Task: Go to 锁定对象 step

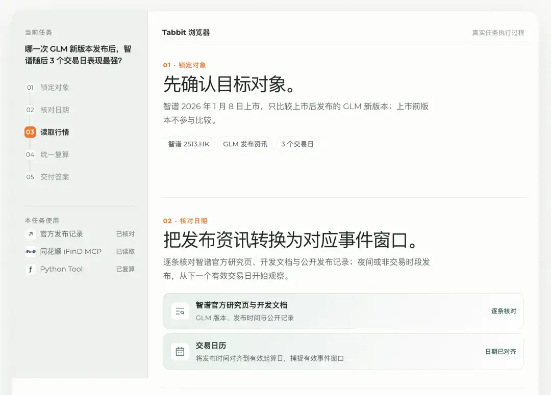Action: pyautogui.click(x=55, y=88)
